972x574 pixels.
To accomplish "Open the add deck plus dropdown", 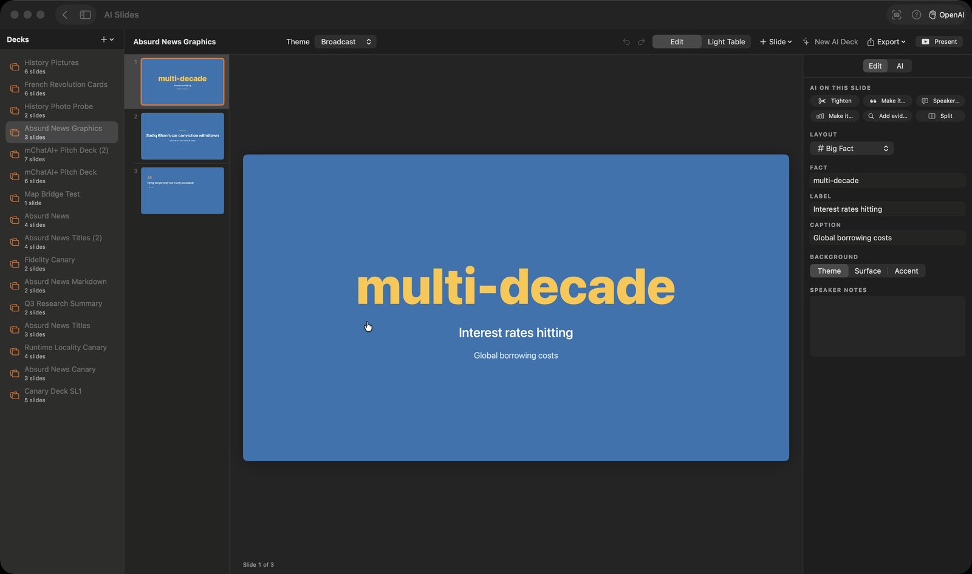I will coord(107,39).
